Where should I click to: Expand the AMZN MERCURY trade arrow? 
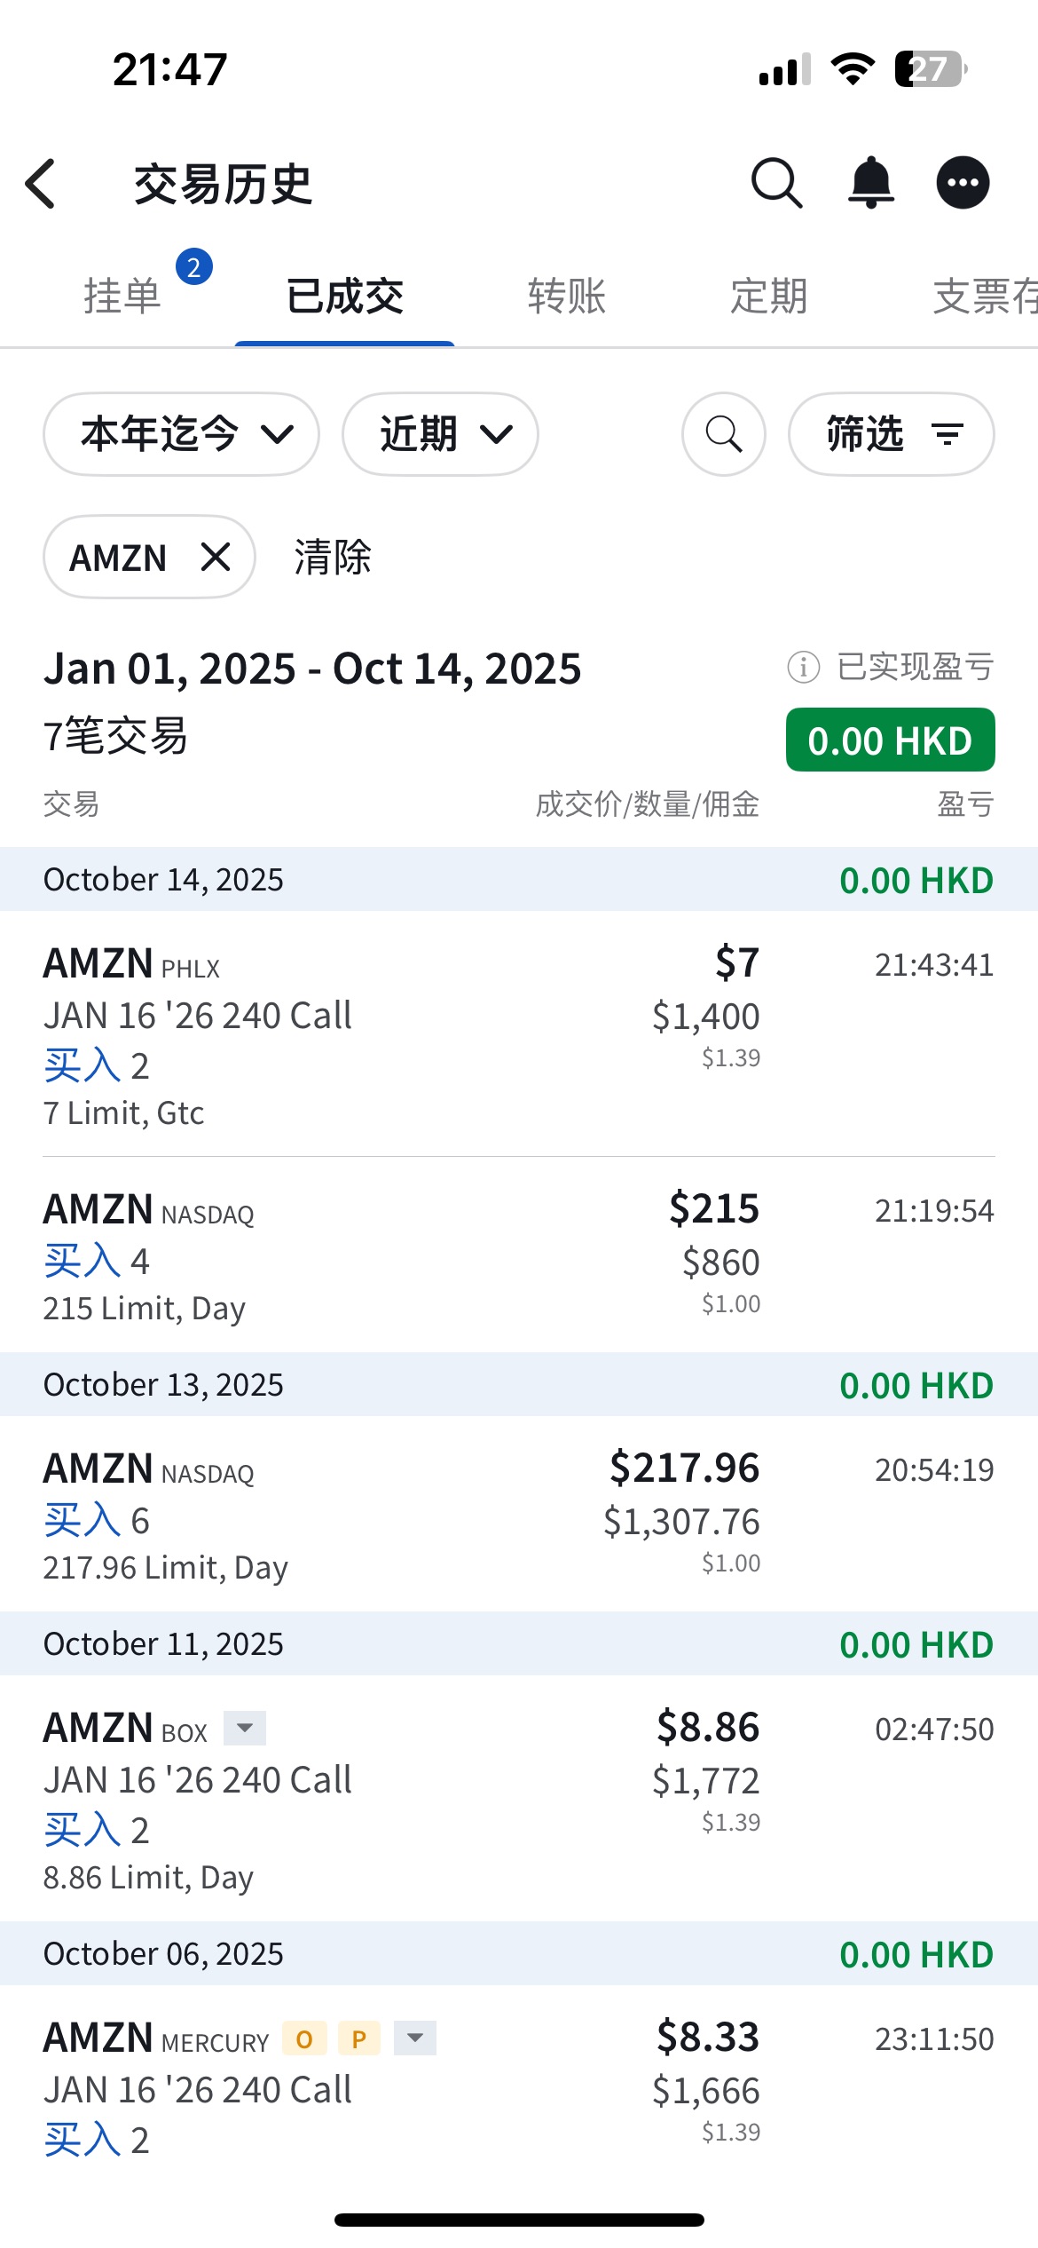(414, 2038)
